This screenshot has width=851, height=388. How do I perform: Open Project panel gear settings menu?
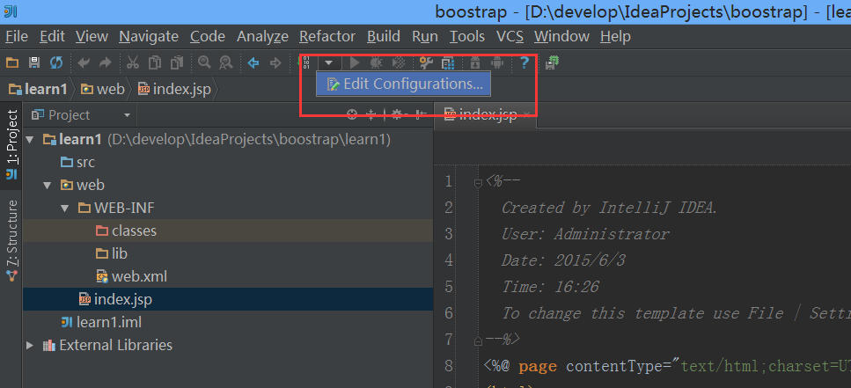point(400,114)
